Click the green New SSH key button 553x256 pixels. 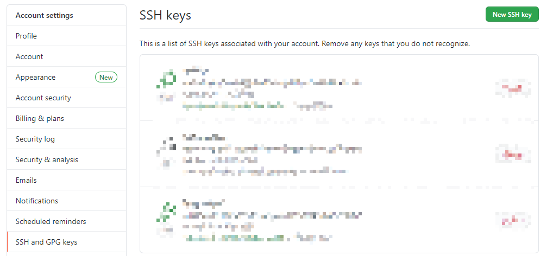click(x=512, y=15)
